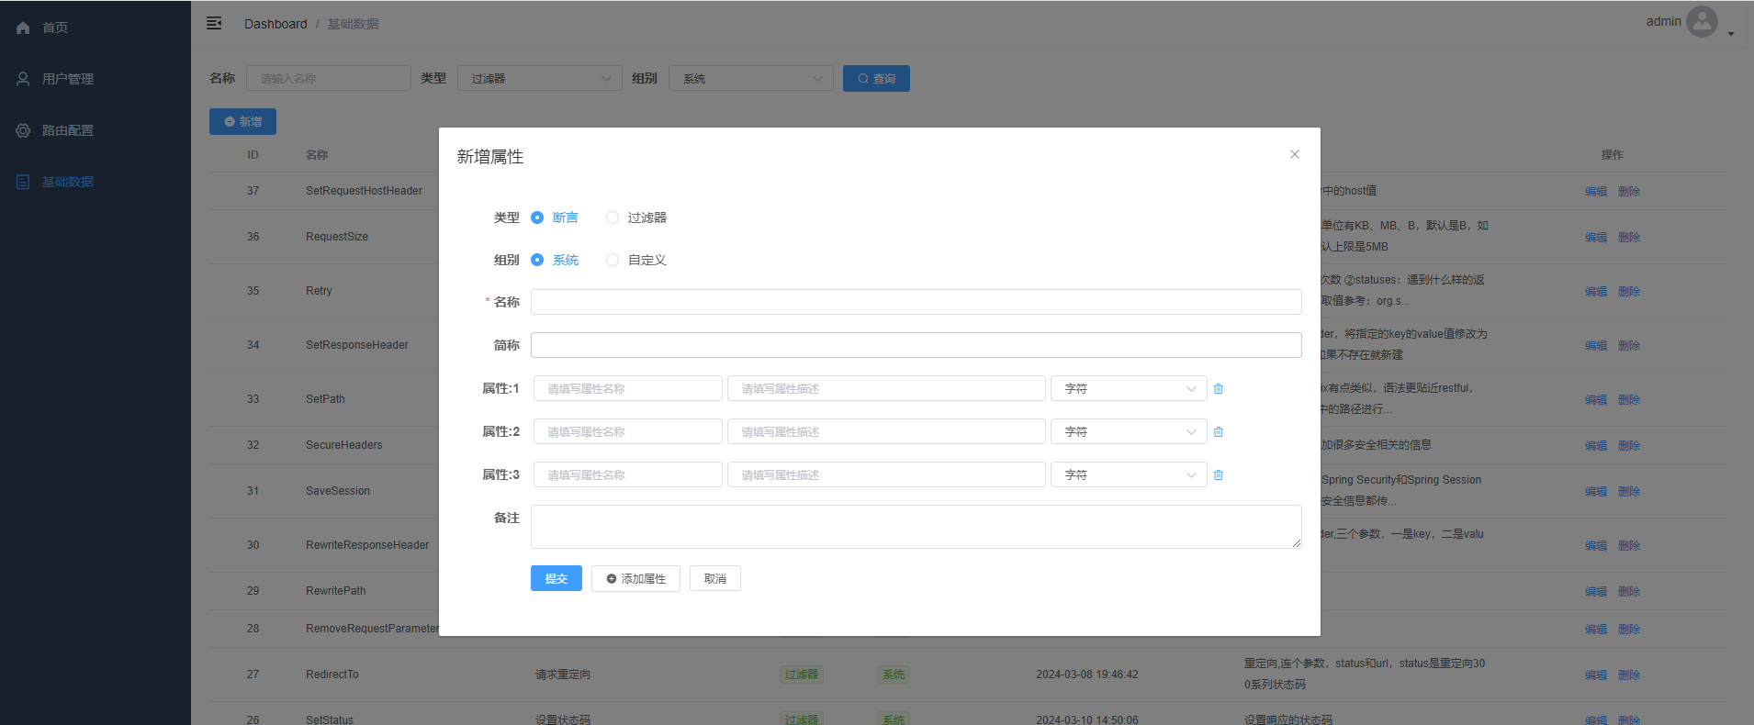Click 编辑 for RemoveRequestParameter row

click(x=1596, y=630)
